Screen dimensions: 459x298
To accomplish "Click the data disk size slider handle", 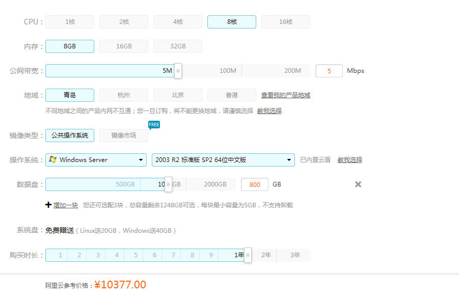I will click(168, 184).
